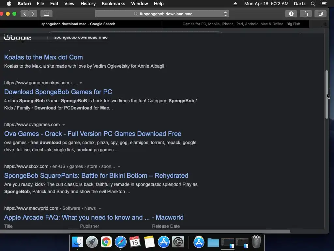Click the https://www.xbox.com breadcrumb text
Viewport: 334px width, 251px height.
(x=59, y=166)
